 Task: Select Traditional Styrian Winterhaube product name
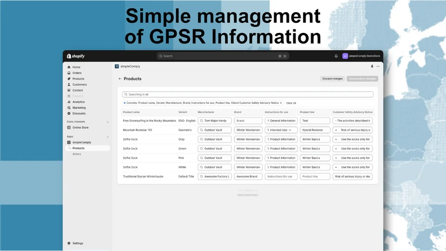143,176
